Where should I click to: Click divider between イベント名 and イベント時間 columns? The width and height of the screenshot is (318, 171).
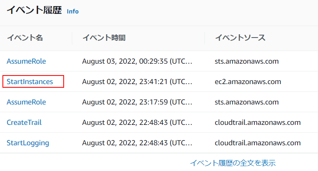click(x=72, y=38)
